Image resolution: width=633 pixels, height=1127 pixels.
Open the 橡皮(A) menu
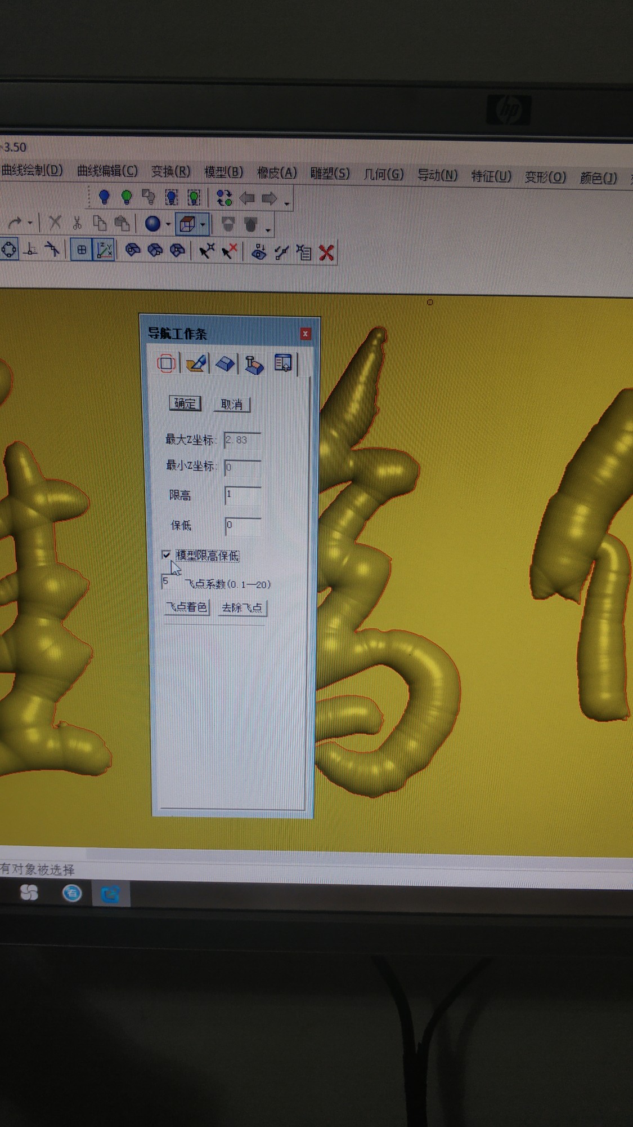tap(277, 172)
